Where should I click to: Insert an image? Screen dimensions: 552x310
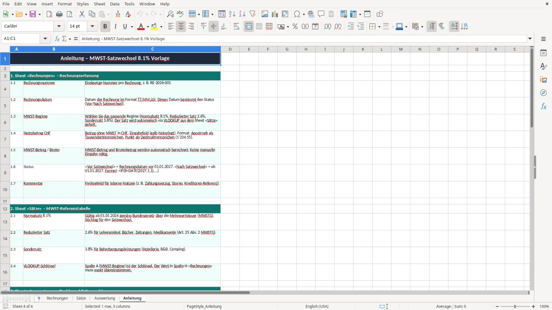pos(265,14)
